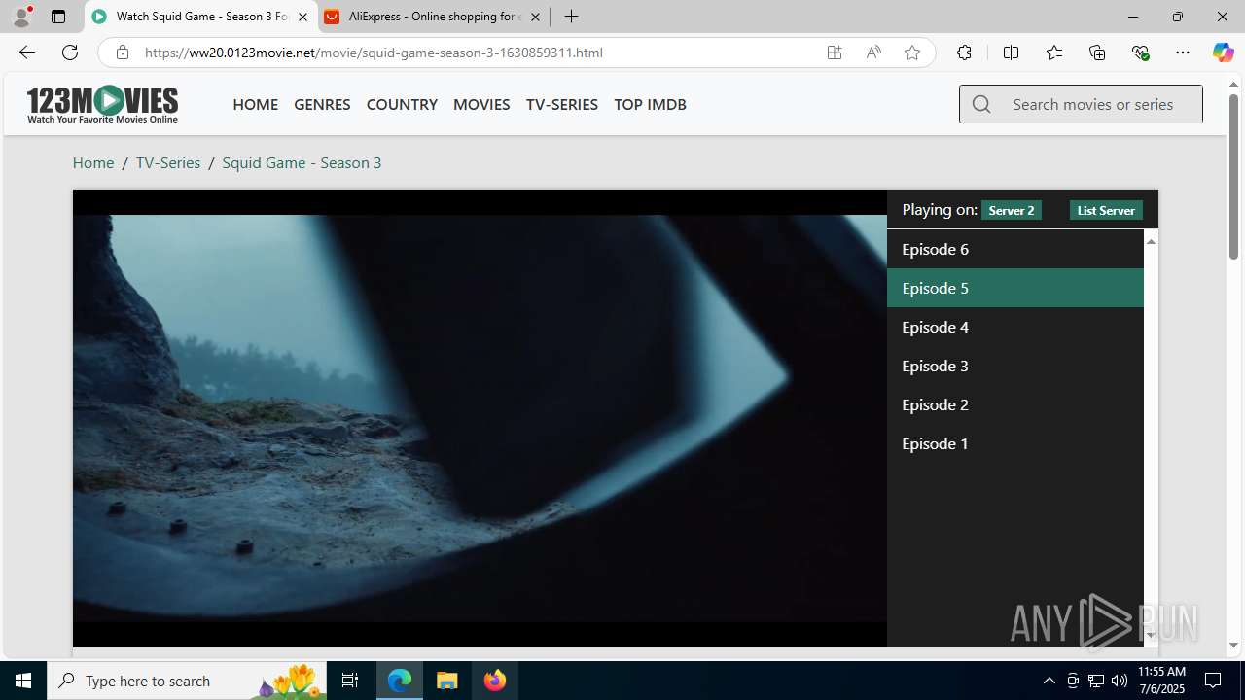
Task: Play Episode 6
Action: pos(1014,249)
